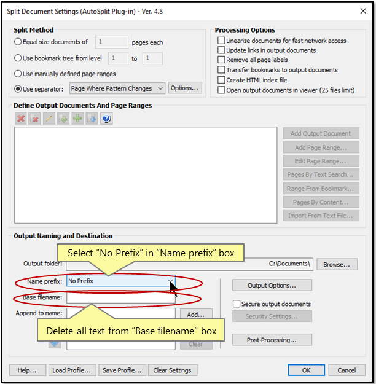The height and width of the screenshot is (384, 376).
Task: Enable Linearize documents for fast network access
Action: tap(221, 41)
